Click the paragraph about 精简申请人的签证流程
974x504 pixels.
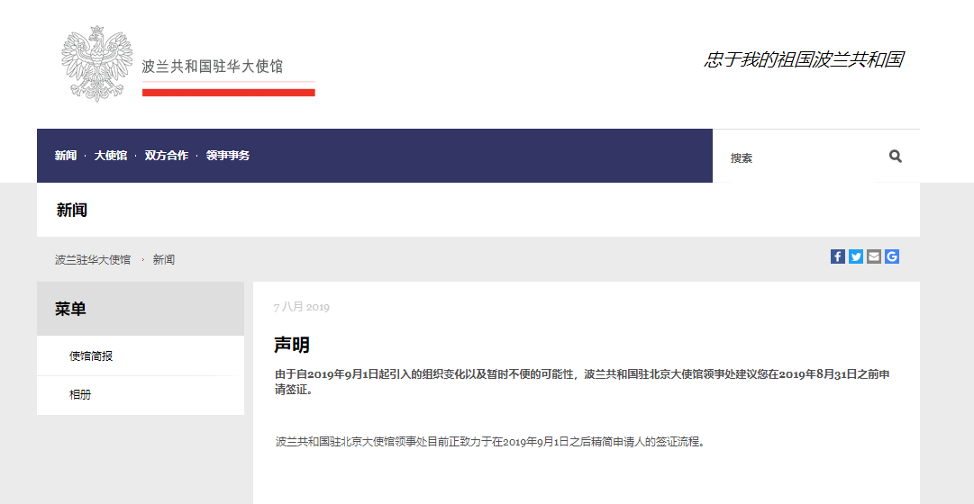(x=491, y=443)
